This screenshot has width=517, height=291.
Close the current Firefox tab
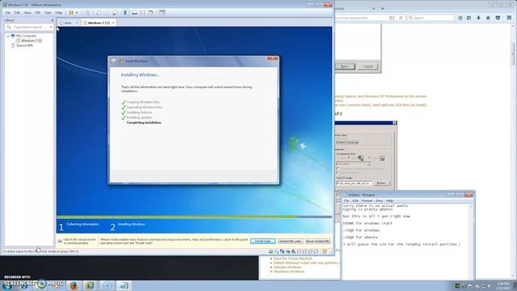[x=373, y=8]
